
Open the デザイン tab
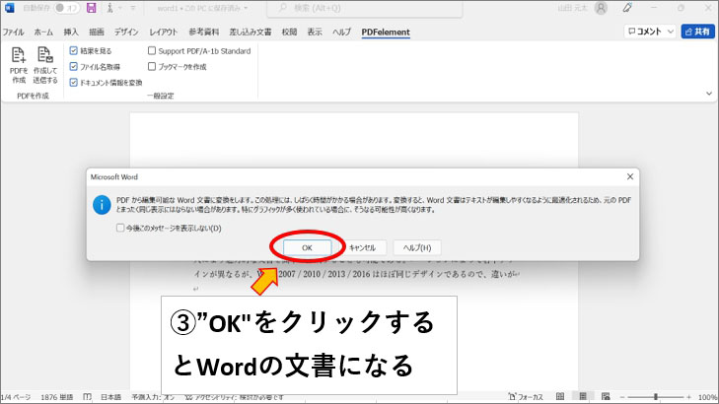[126, 32]
